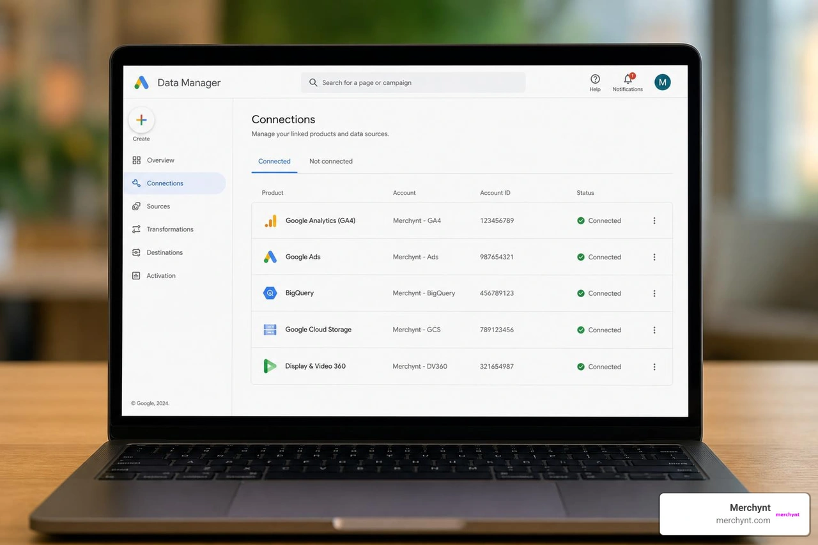
Task: Switch to the Connected tab
Action: click(274, 161)
